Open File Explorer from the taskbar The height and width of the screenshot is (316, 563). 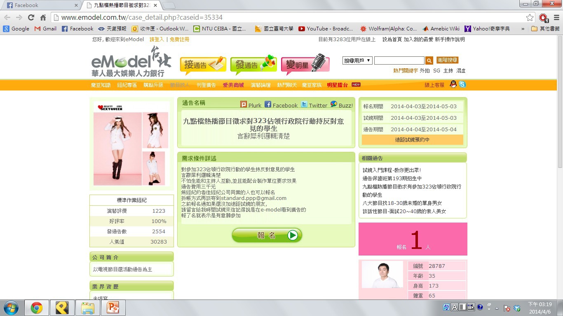coord(87,308)
